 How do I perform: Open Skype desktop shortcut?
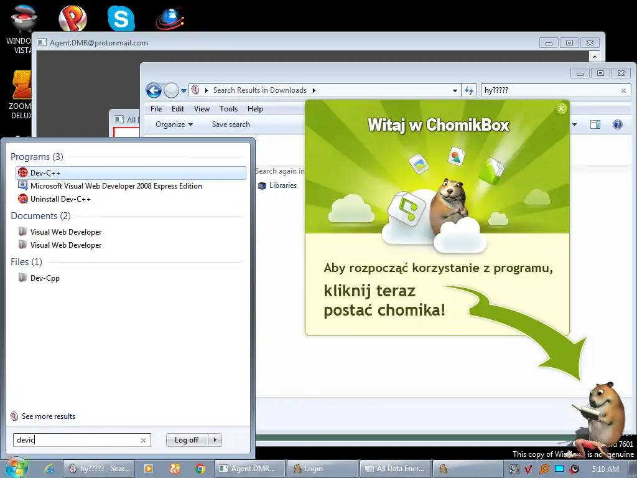[121, 18]
